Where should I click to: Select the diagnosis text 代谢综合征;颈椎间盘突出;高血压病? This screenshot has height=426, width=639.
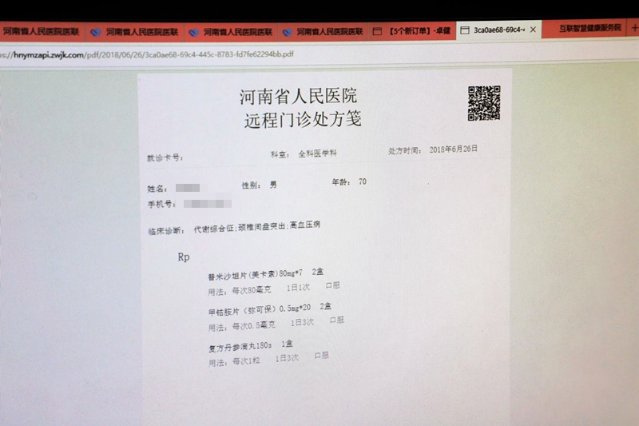[256, 227]
